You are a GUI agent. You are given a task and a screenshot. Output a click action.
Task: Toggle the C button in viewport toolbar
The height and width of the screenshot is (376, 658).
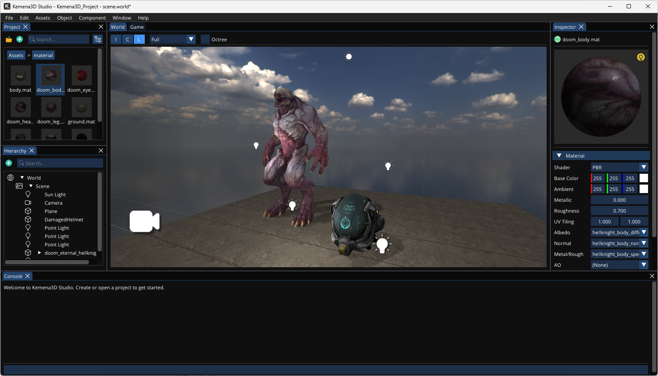click(127, 39)
